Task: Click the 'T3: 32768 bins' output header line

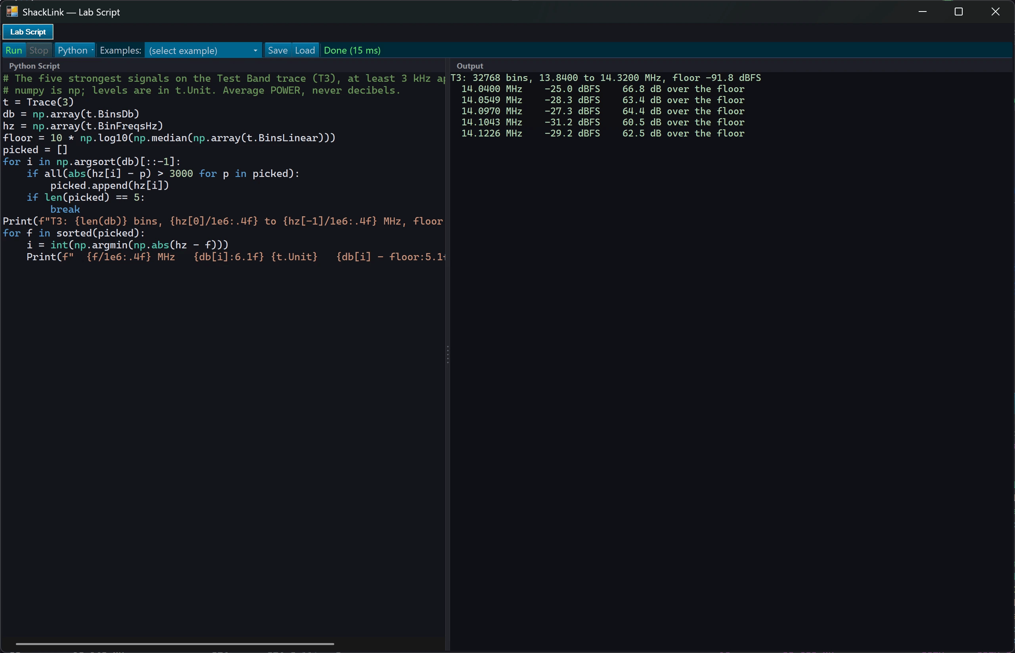Action: [605, 78]
